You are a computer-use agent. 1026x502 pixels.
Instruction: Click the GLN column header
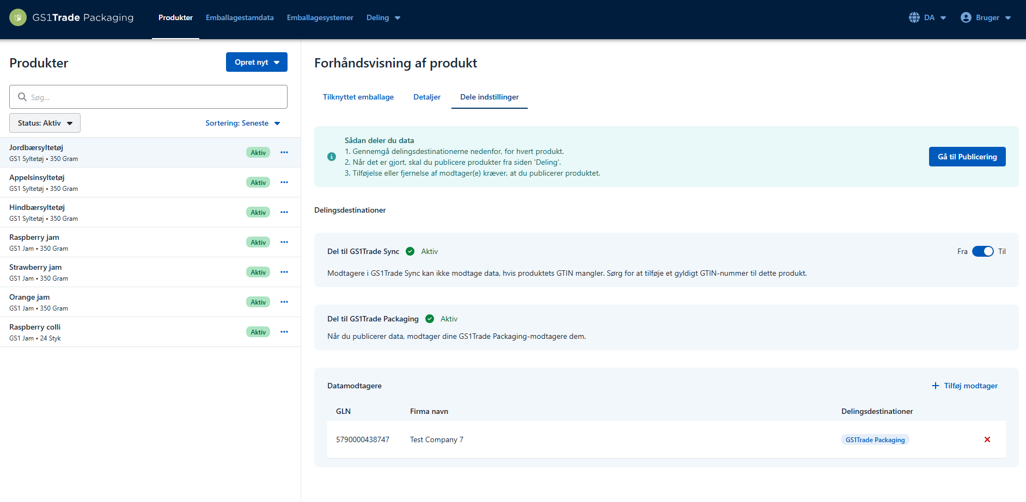point(343,411)
